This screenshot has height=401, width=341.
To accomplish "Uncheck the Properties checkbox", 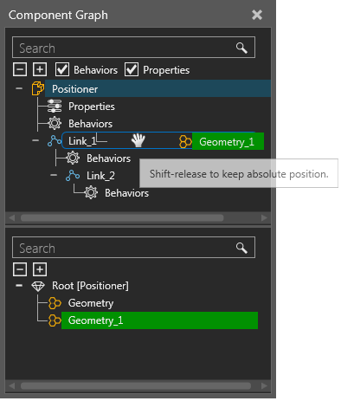I will [x=132, y=70].
